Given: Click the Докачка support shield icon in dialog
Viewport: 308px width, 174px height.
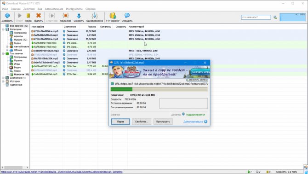Looking at the screenshot, I should (x=183, y=114).
